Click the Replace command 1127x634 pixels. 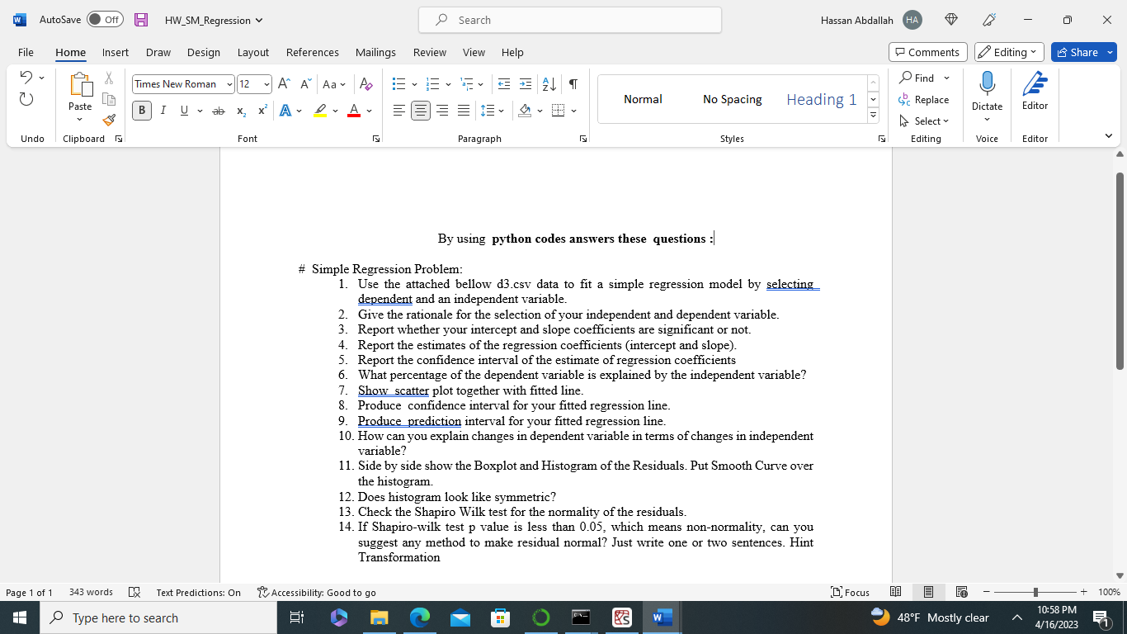coord(925,99)
